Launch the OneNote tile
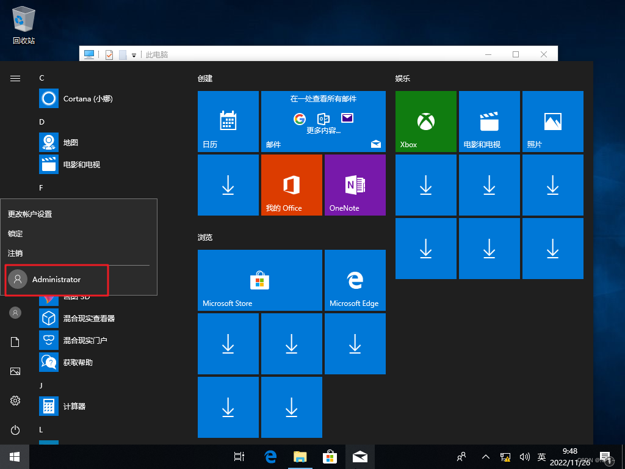This screenshot has width=625, height=469. pos(355,185)
